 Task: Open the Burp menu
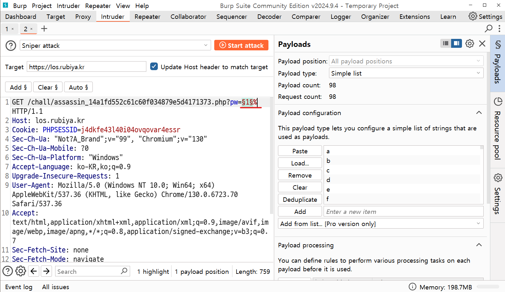coord(20,6)
